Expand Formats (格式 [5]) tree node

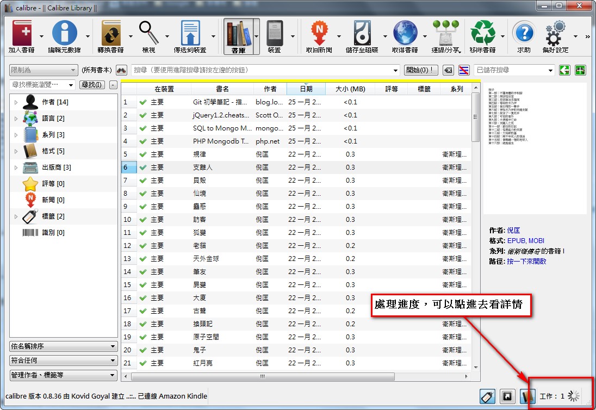coord(16,151)
